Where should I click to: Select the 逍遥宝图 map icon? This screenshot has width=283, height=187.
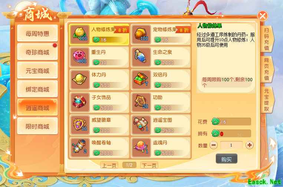click(x=141, y=125)
